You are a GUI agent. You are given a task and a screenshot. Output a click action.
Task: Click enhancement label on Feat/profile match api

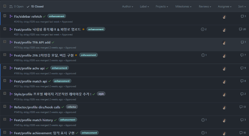coord(62,81)
